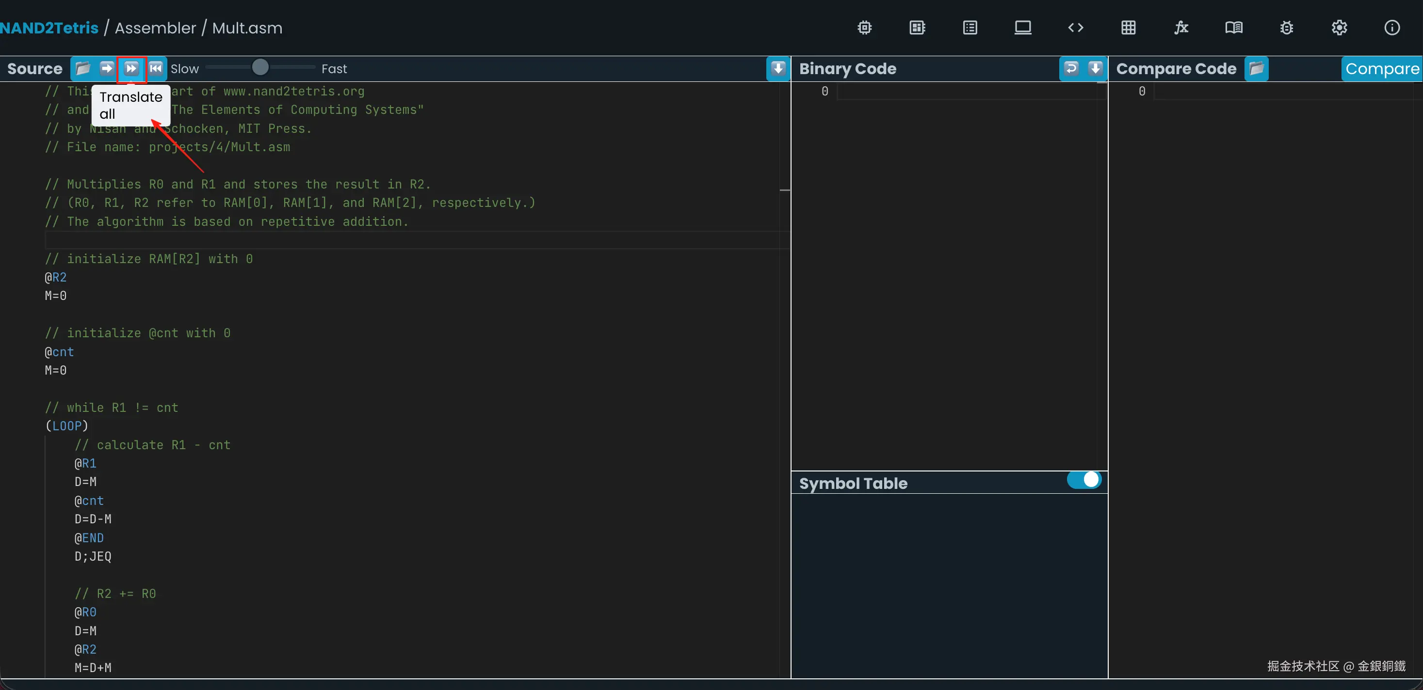Screen dimensions: 1423x690
Task: Open the bug report icon
Action: click(x=1287, y=28)
